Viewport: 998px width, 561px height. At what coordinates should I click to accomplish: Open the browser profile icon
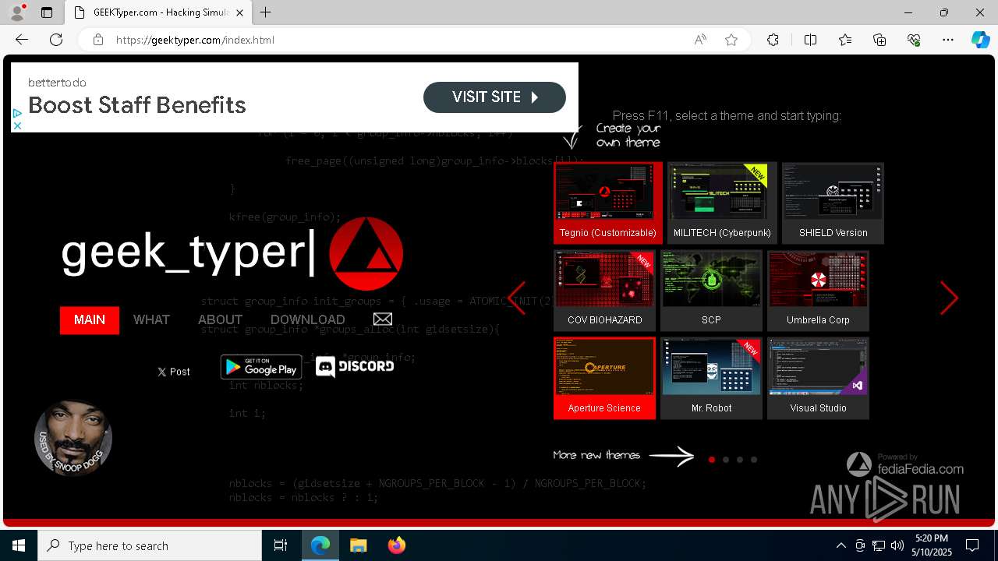click(17, 12)
